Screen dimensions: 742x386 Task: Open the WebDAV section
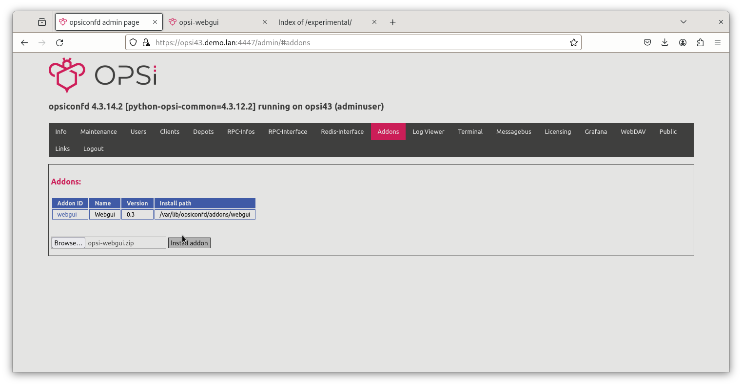pyautogui.click(x=633, y=132)
